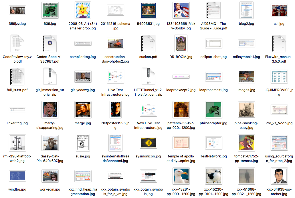The image size is (295, 198).
Task: Select the merge.jpg Boromir meme
Action: (83, 110)
